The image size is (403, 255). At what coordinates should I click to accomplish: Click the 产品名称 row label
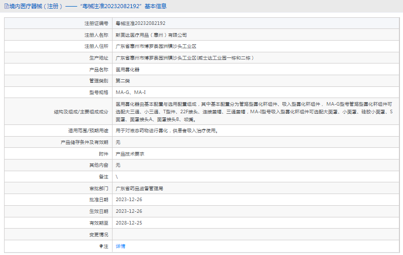point(99,70)
